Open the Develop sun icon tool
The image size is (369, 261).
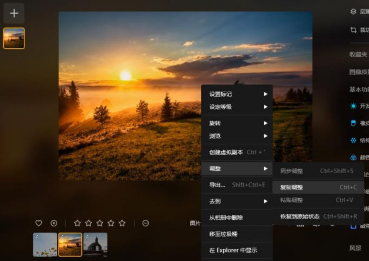click(x=353, y=106)
